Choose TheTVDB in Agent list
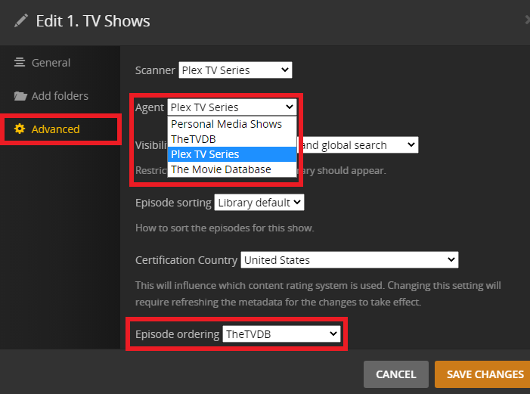This screenshot has width=530, height=394. (x=232, y=139)
